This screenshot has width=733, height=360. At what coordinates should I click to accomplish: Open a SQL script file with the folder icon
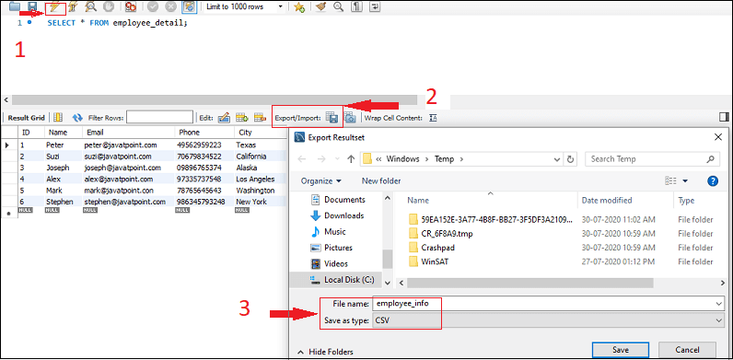click(14, 6)
